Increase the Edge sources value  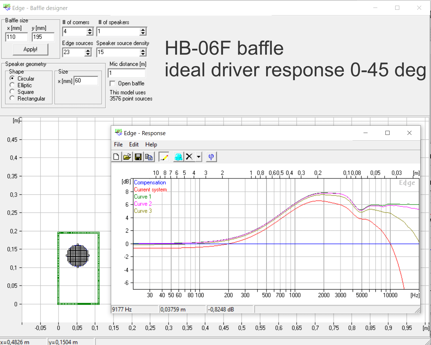pyautogui.click(x=88, y=50)
